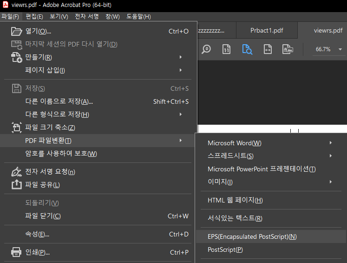This screenshot has width=347, height=263.
Task: Open the 66.7% zoom dropdown arrow
Action: click(x=340, y=49)
